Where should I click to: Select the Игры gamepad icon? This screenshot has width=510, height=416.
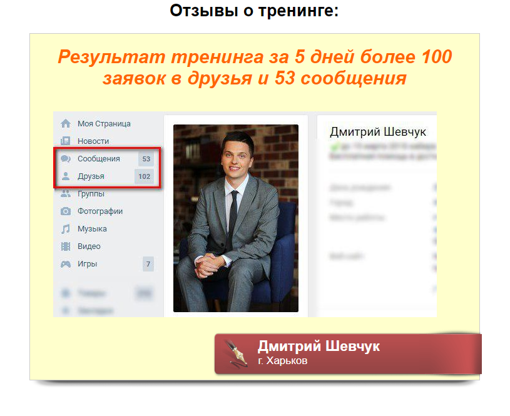[68, 263]
